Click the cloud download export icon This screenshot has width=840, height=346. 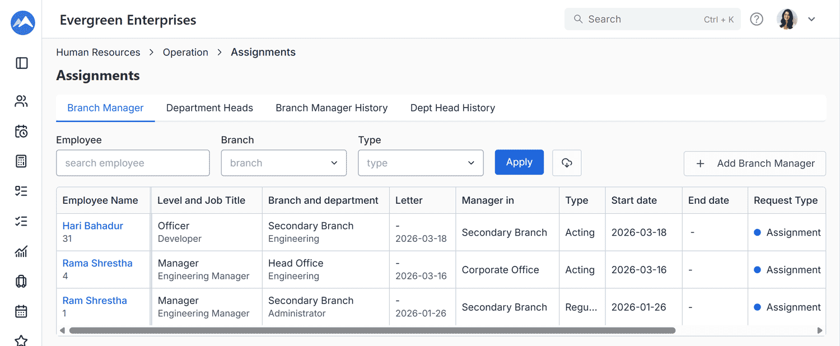567,163
